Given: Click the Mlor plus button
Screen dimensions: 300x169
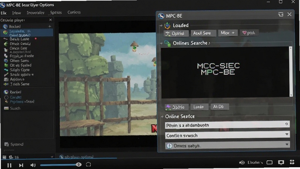Looking at the screenshot, I should [x=228, y=33].
